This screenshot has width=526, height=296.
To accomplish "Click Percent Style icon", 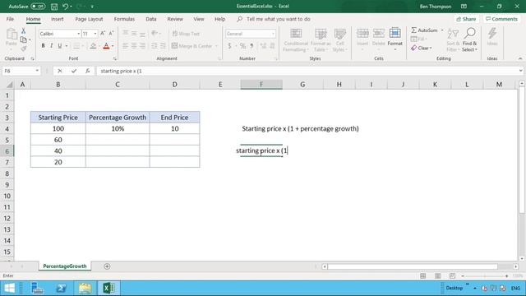I will [242, 46].
